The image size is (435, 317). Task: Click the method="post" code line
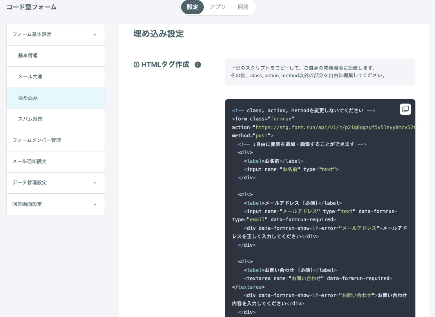pyautogui.click(x=253, y=136)
